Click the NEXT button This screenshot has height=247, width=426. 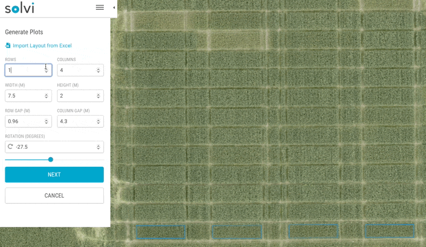point(54,175)
